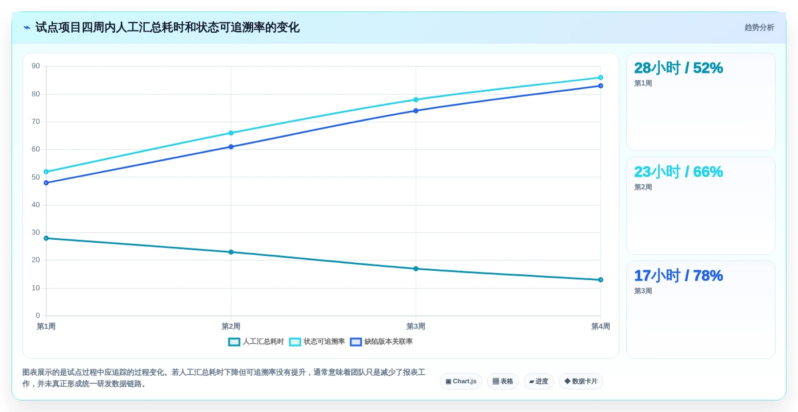
Task: Click the lightning icon beside the chart title
Action: pos(27,28)
